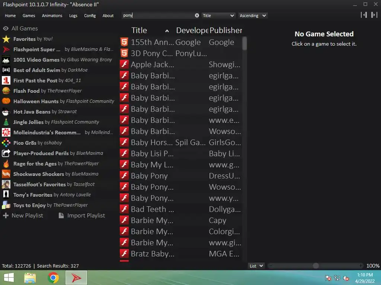The image size is (381, 285).
Task: Click the zoom scale slider handle
Action: tap(316, 266)
